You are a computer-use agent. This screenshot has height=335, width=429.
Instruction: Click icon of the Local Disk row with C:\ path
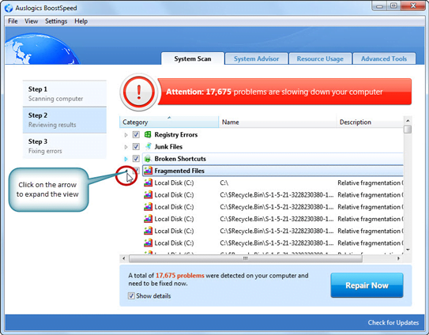pos(148,183)
